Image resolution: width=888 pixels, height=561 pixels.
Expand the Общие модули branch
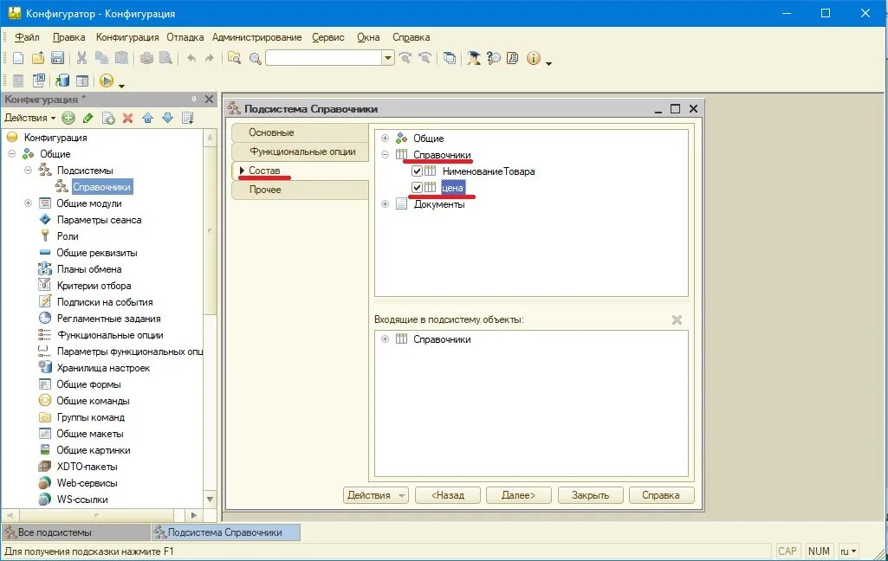28,203
